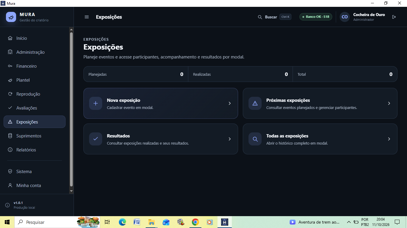Image resolution: width=407 pixels, height=228 pixels.
Task: Open the Nova exposição card title
Action: [123, 100]
